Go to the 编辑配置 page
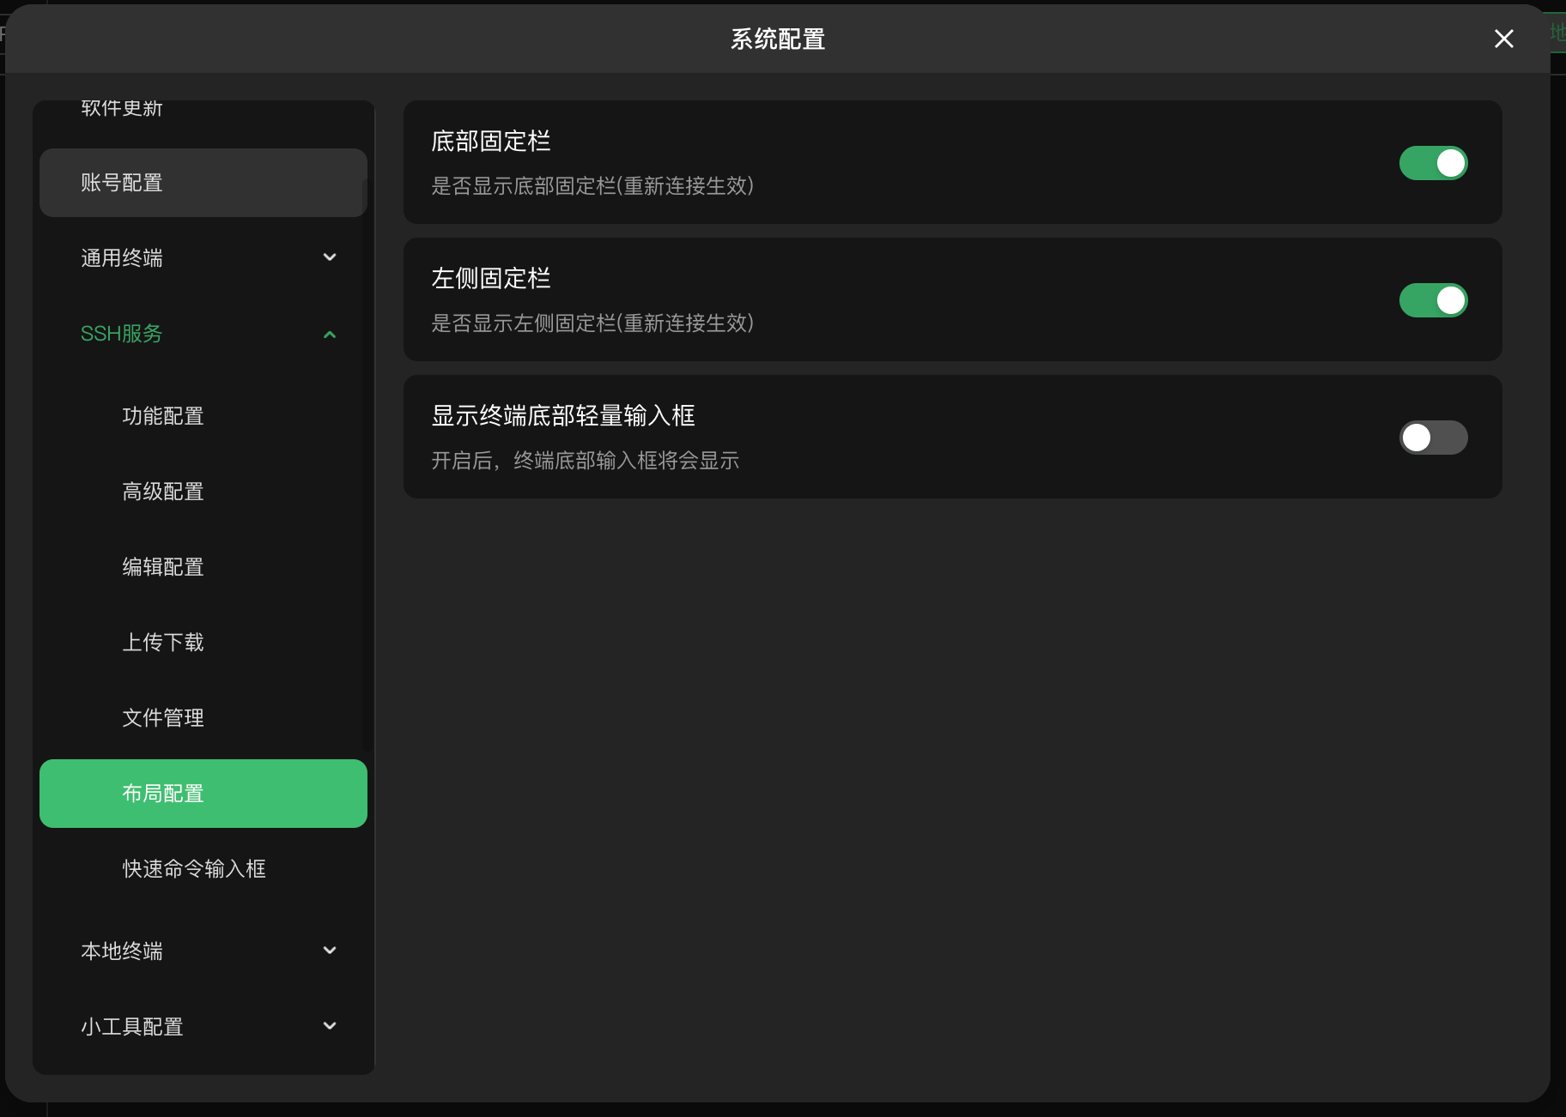The width and height of the screenshot is (1566, 1117). pos(163,566)
